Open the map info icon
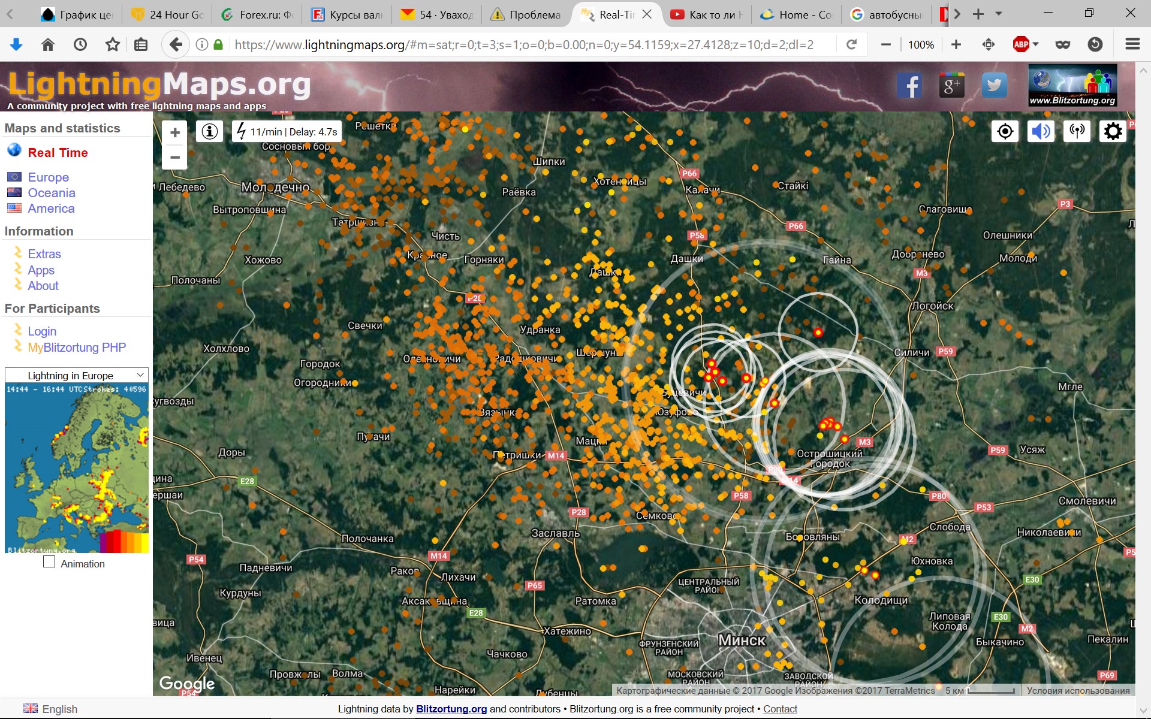The height and width of the screenshot is (719, 1151). click(210, 131)
